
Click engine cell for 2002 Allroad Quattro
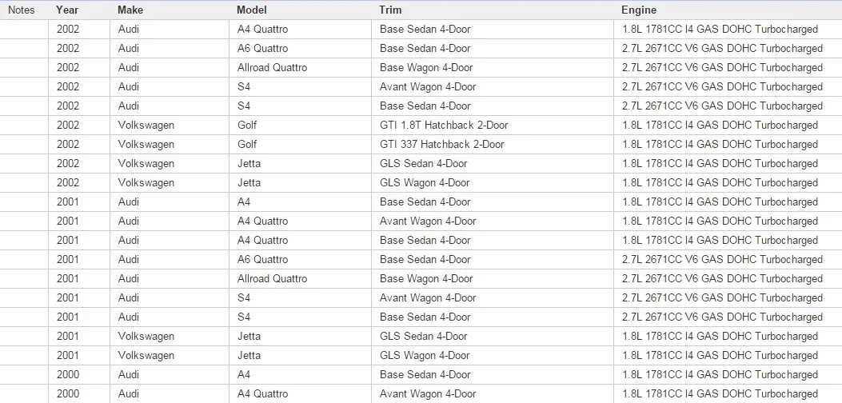[x=728, y=68]
